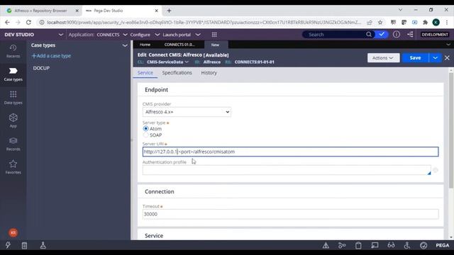Open the App explorer icon
This screenshot has height=255, width=454.
tap(13, 120)
